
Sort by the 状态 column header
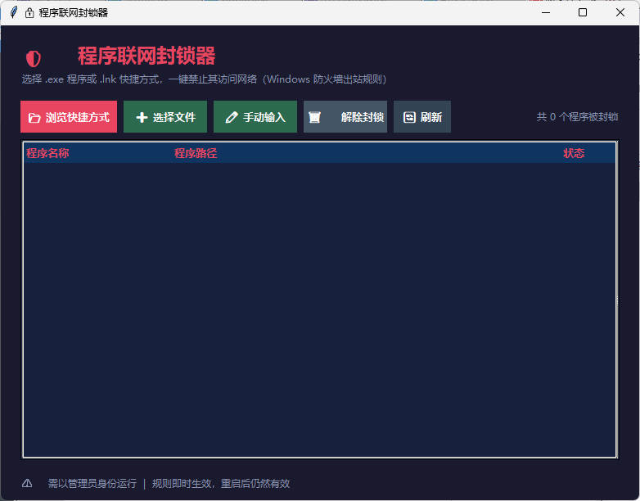point(574,153)
